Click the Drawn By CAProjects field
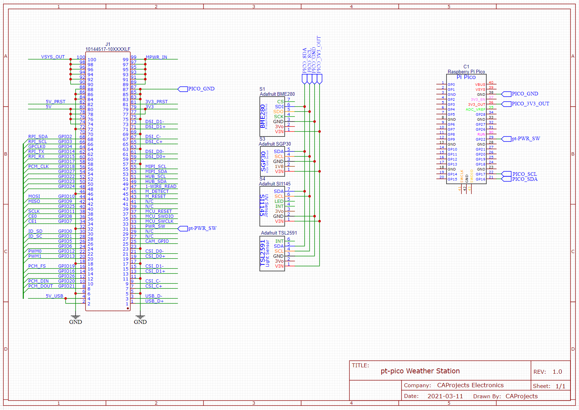Viewport: 579px width, 410px height. tap(505, 396)
